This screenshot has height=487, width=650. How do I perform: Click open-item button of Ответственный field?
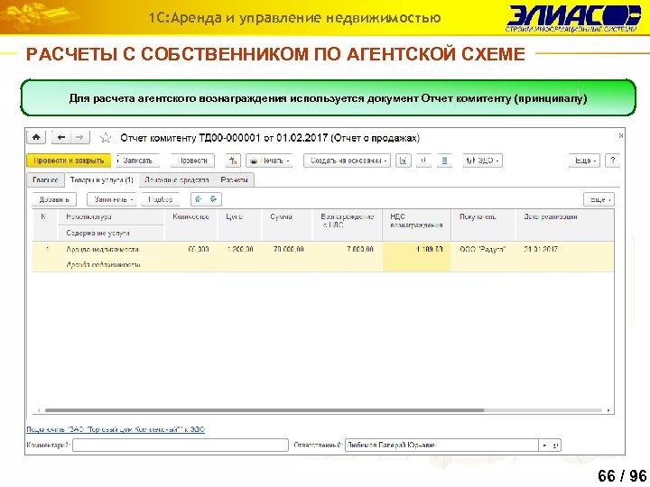(x=555, y=446)
